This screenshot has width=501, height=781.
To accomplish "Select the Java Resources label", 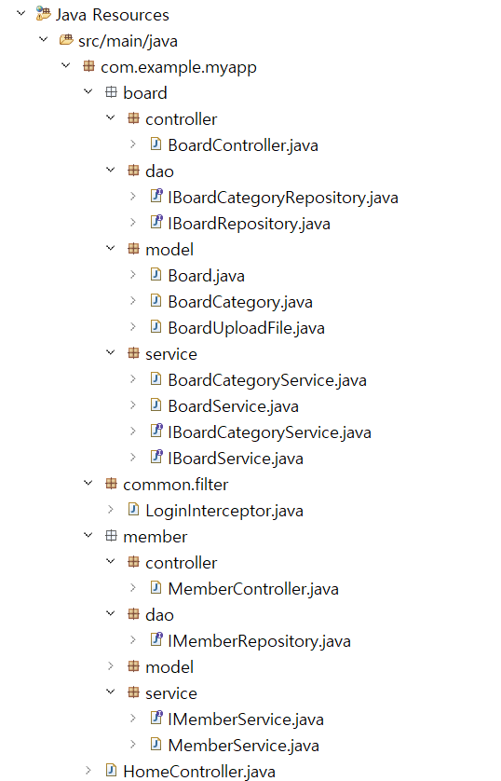I will click(113, 15).
